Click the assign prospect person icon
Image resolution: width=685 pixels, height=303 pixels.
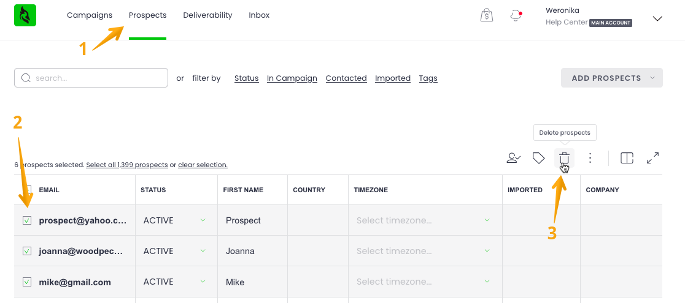[514, 159]
